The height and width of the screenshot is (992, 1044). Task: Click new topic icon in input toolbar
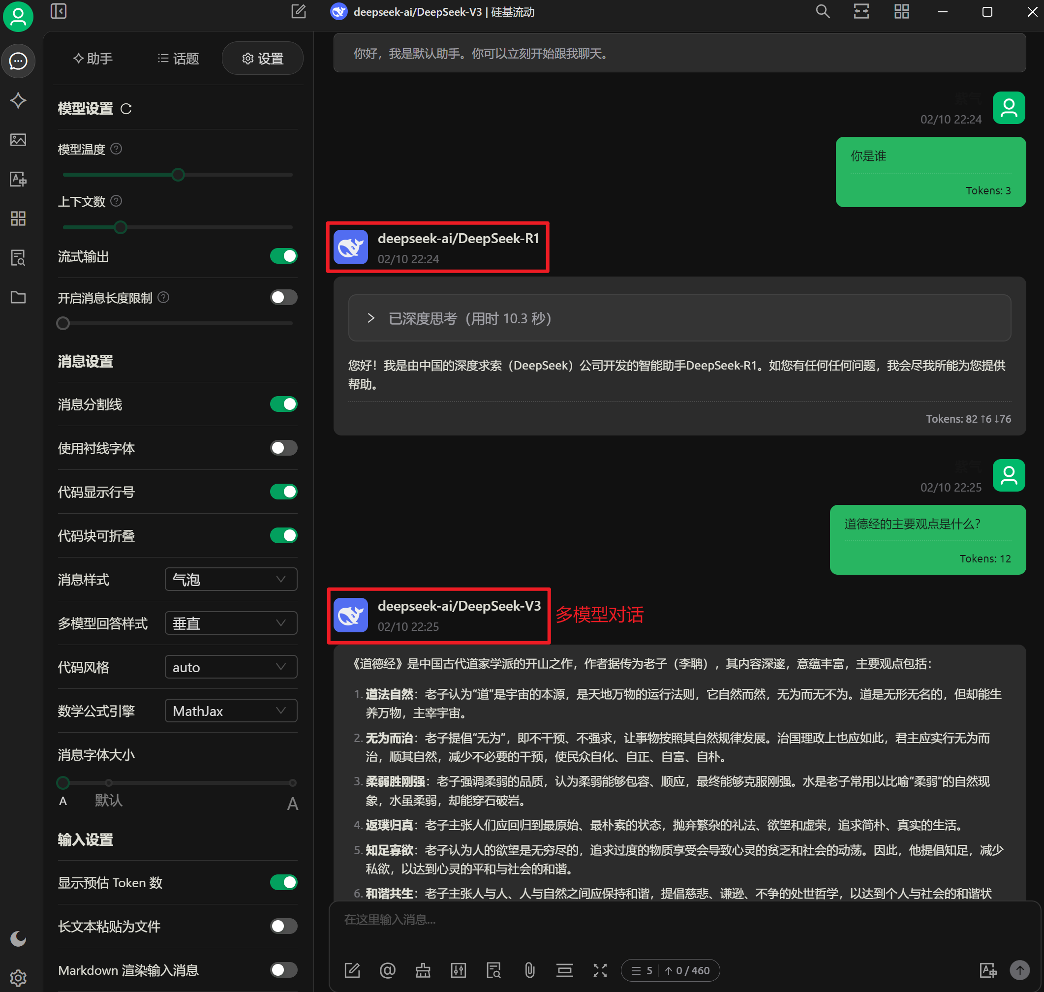tap(352, 970)
